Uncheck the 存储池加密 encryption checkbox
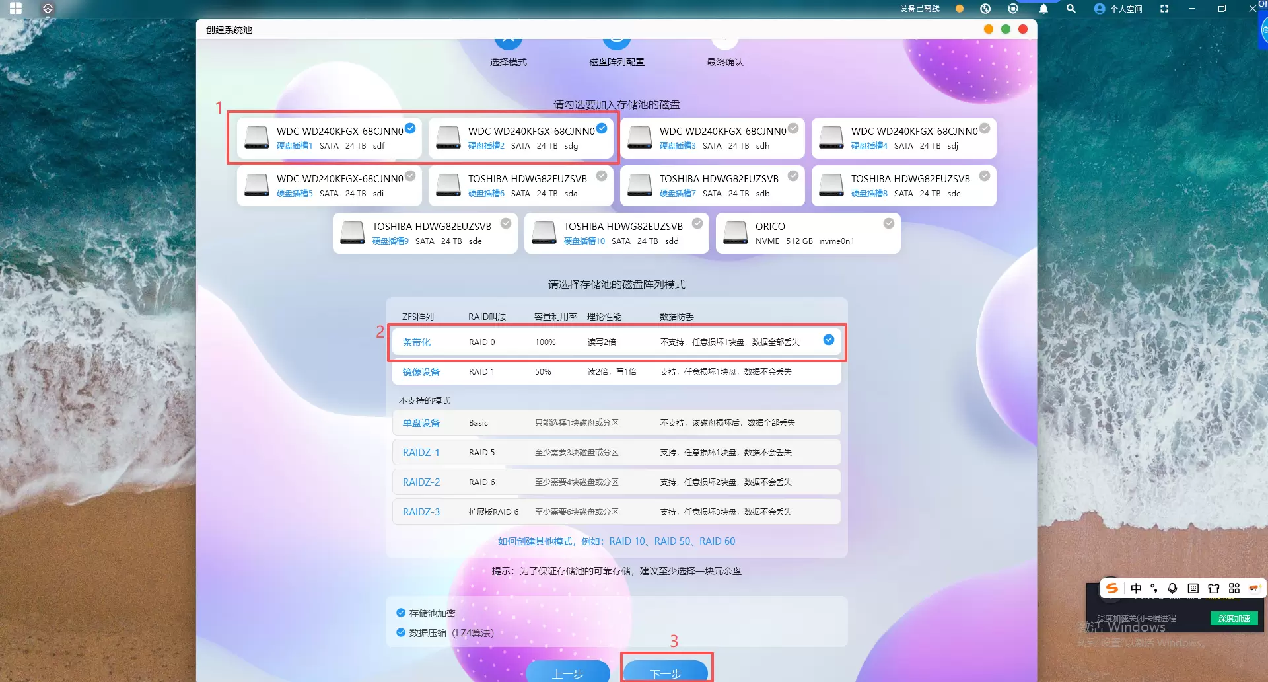The image size is (1268, 682). point(401,613)
